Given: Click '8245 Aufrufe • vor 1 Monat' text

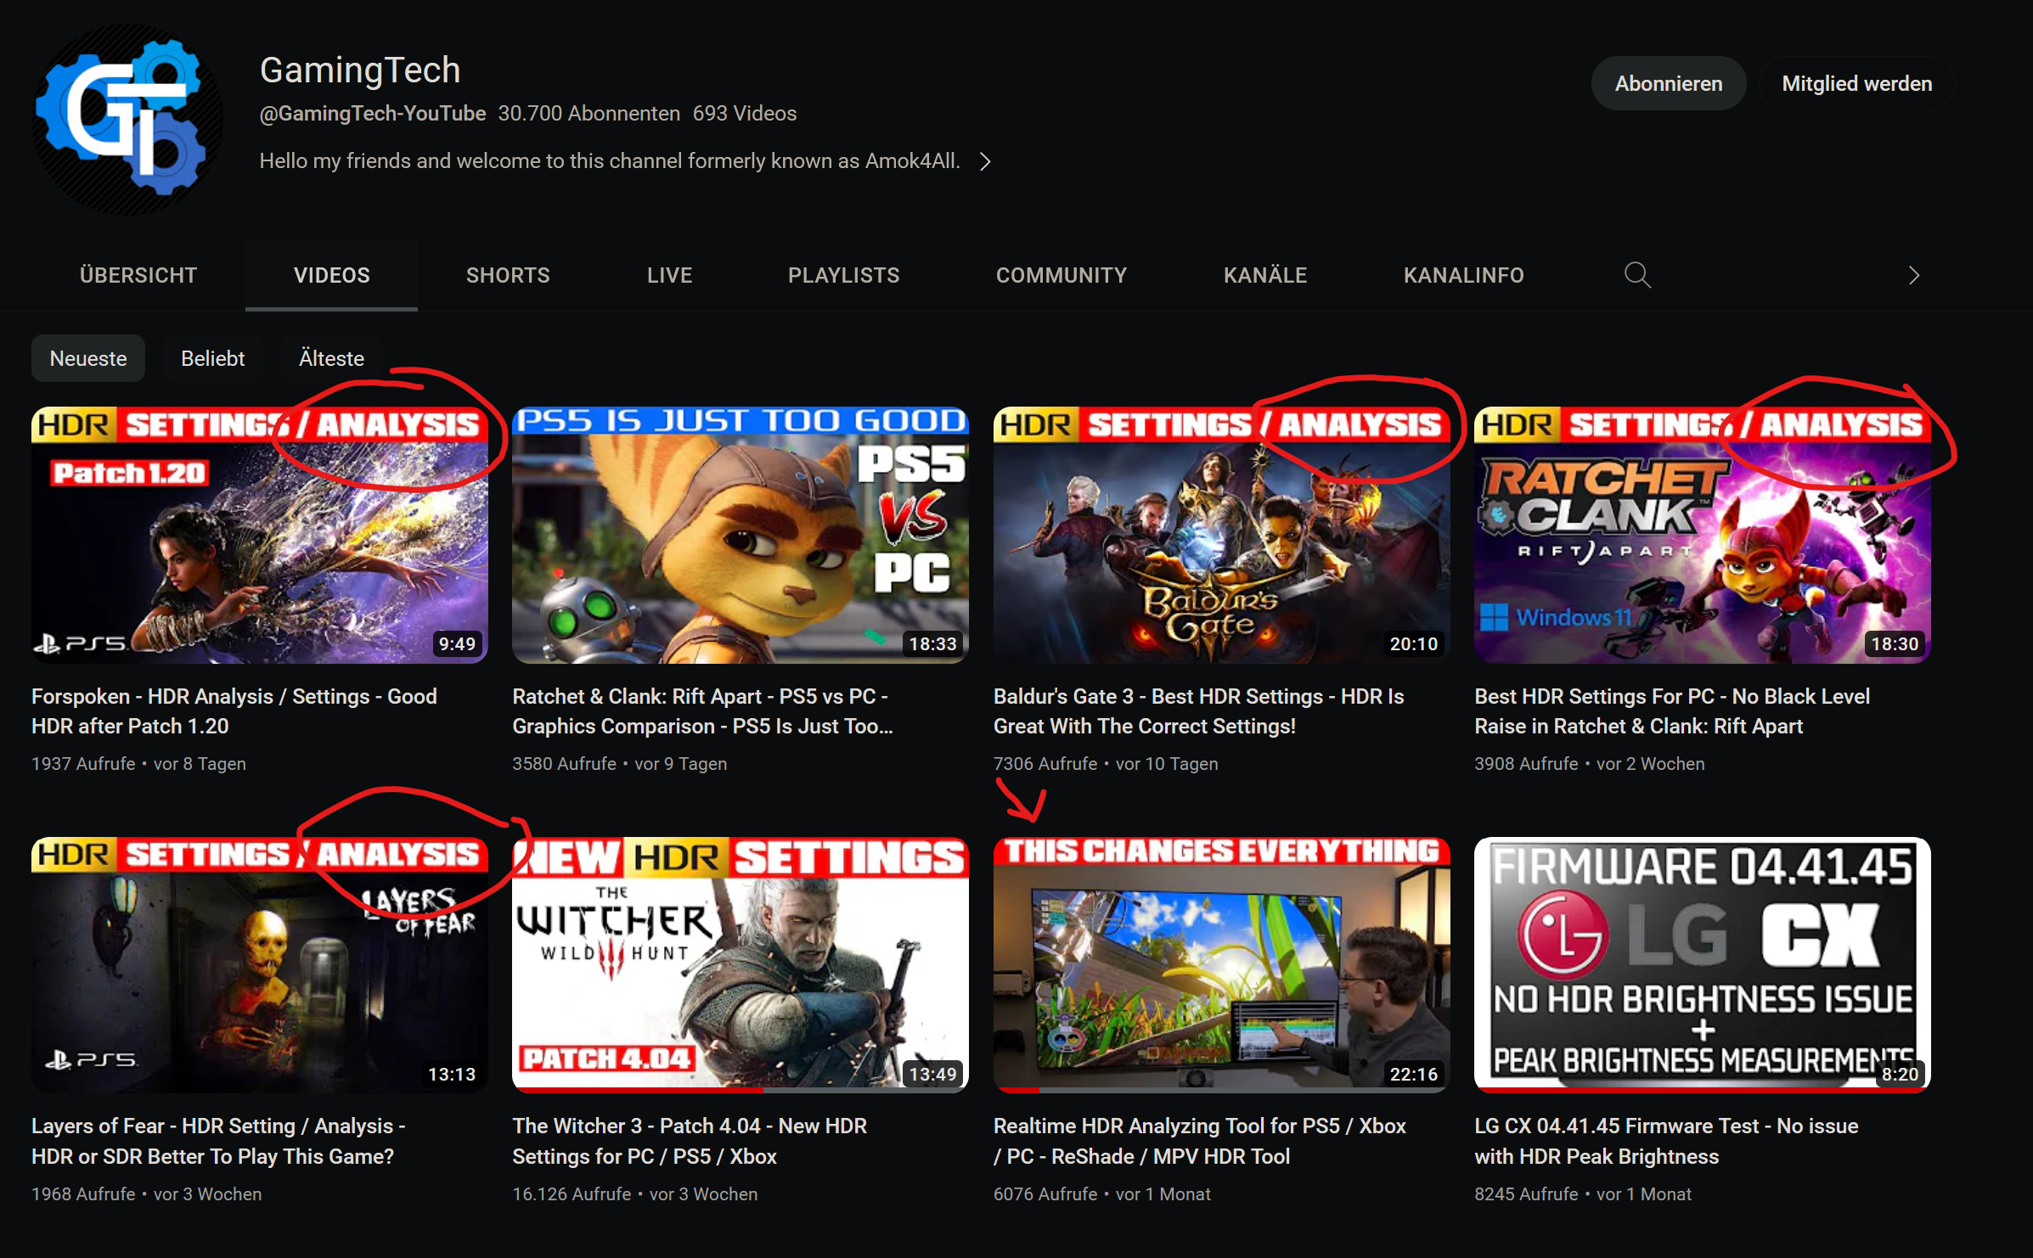Looking at the screenshot, I should (1583, 1193).
